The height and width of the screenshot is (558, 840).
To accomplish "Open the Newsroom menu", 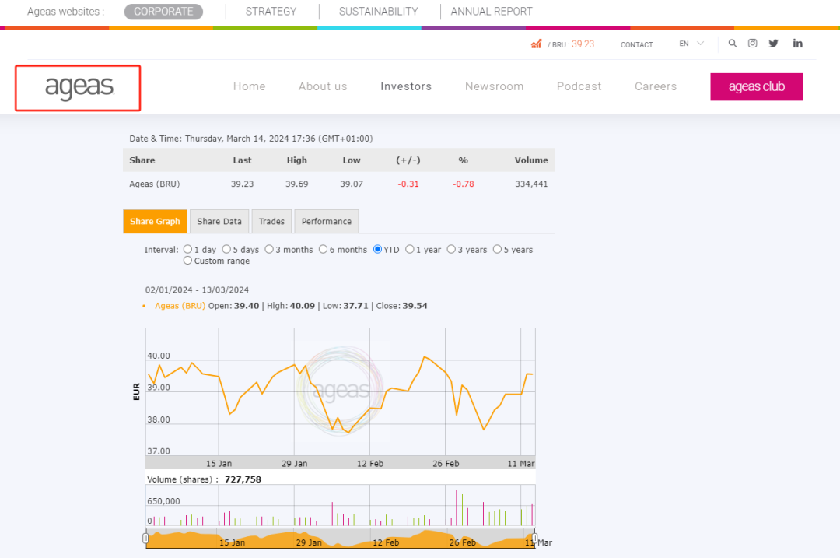I will pyautogui.click(x=495, y=86).
